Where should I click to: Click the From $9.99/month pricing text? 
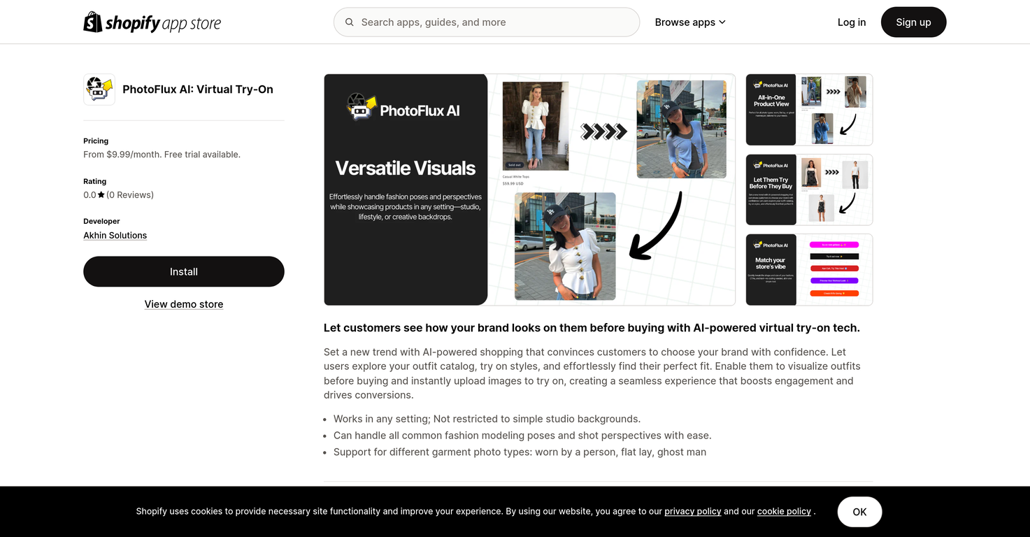[x=162, y=155]
